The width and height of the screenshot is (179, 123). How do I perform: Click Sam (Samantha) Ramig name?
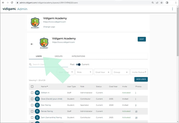[51, 117]
